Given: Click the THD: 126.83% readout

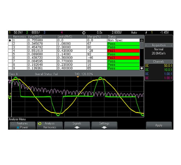Looking at the screenshot, I should pos(84,74).
